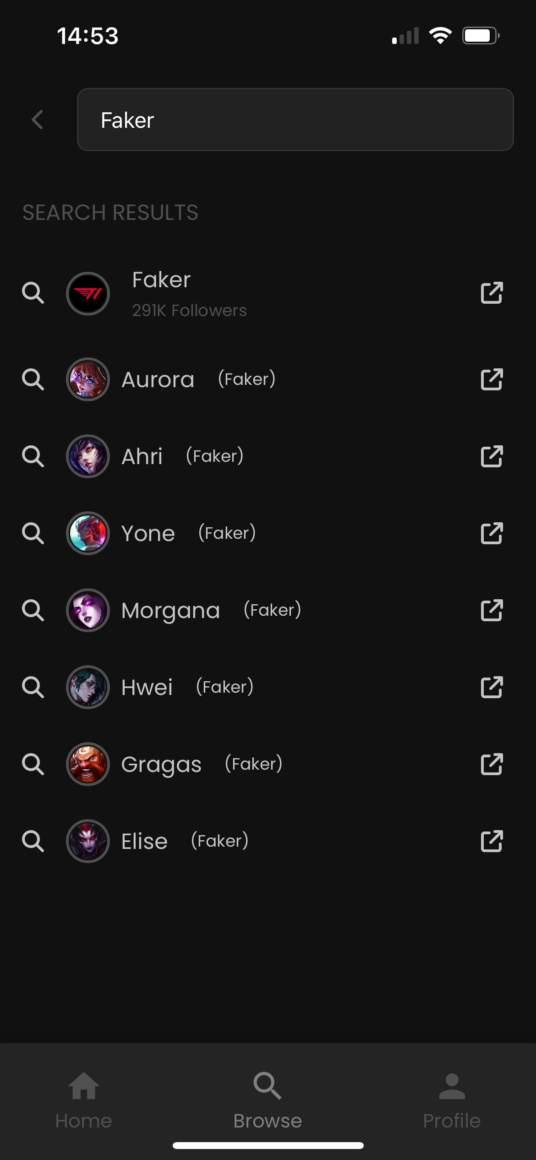Open external link icon for Elise row
This screenshot has width=536, height=1160.
(x=492, y=841)
